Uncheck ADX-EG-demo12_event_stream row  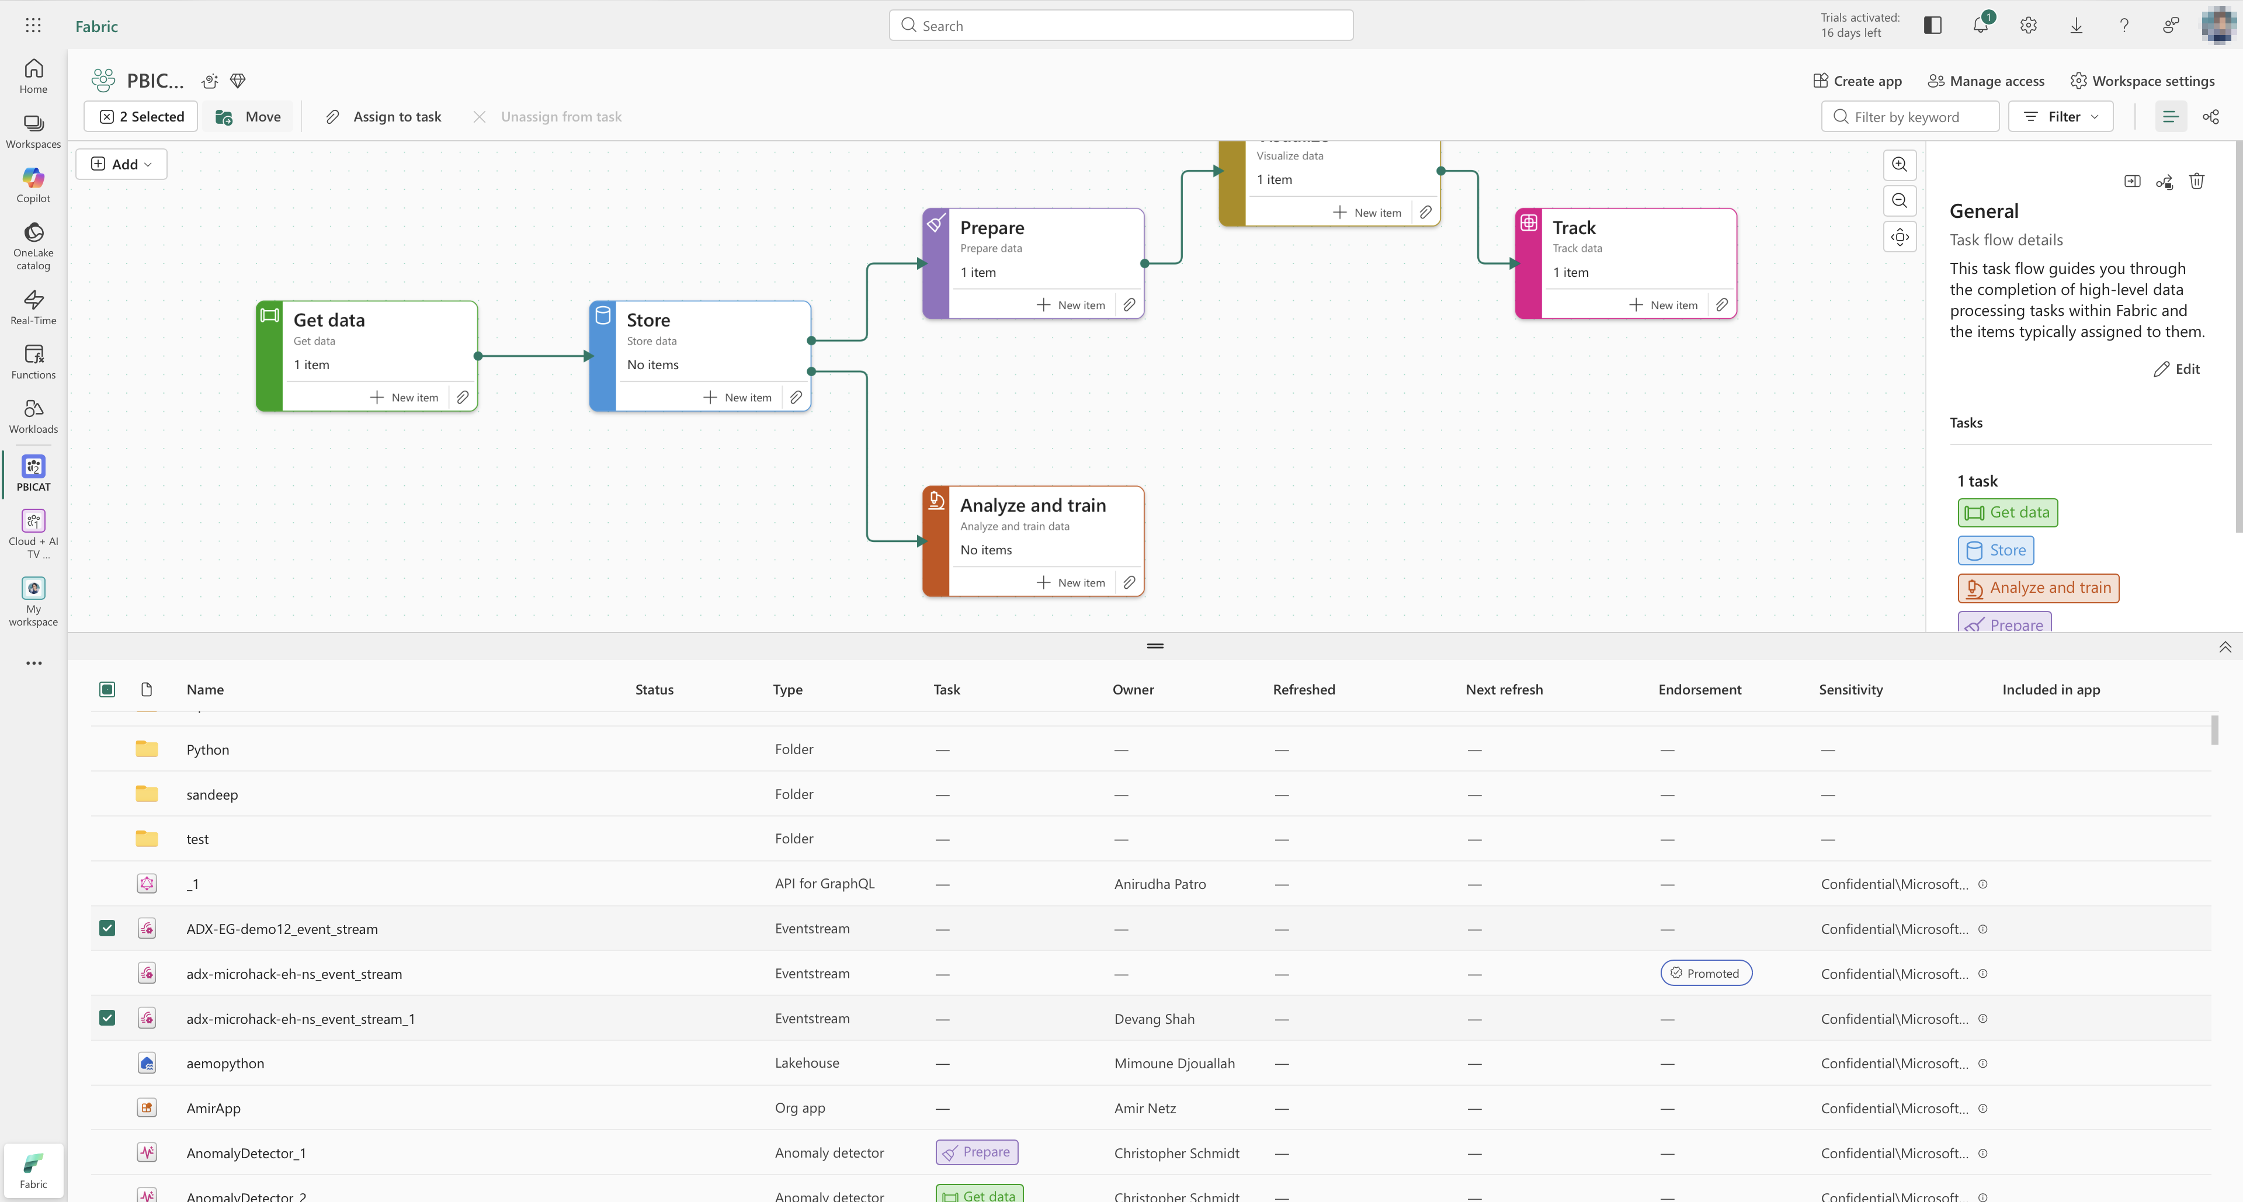click(x=107, y=928)
